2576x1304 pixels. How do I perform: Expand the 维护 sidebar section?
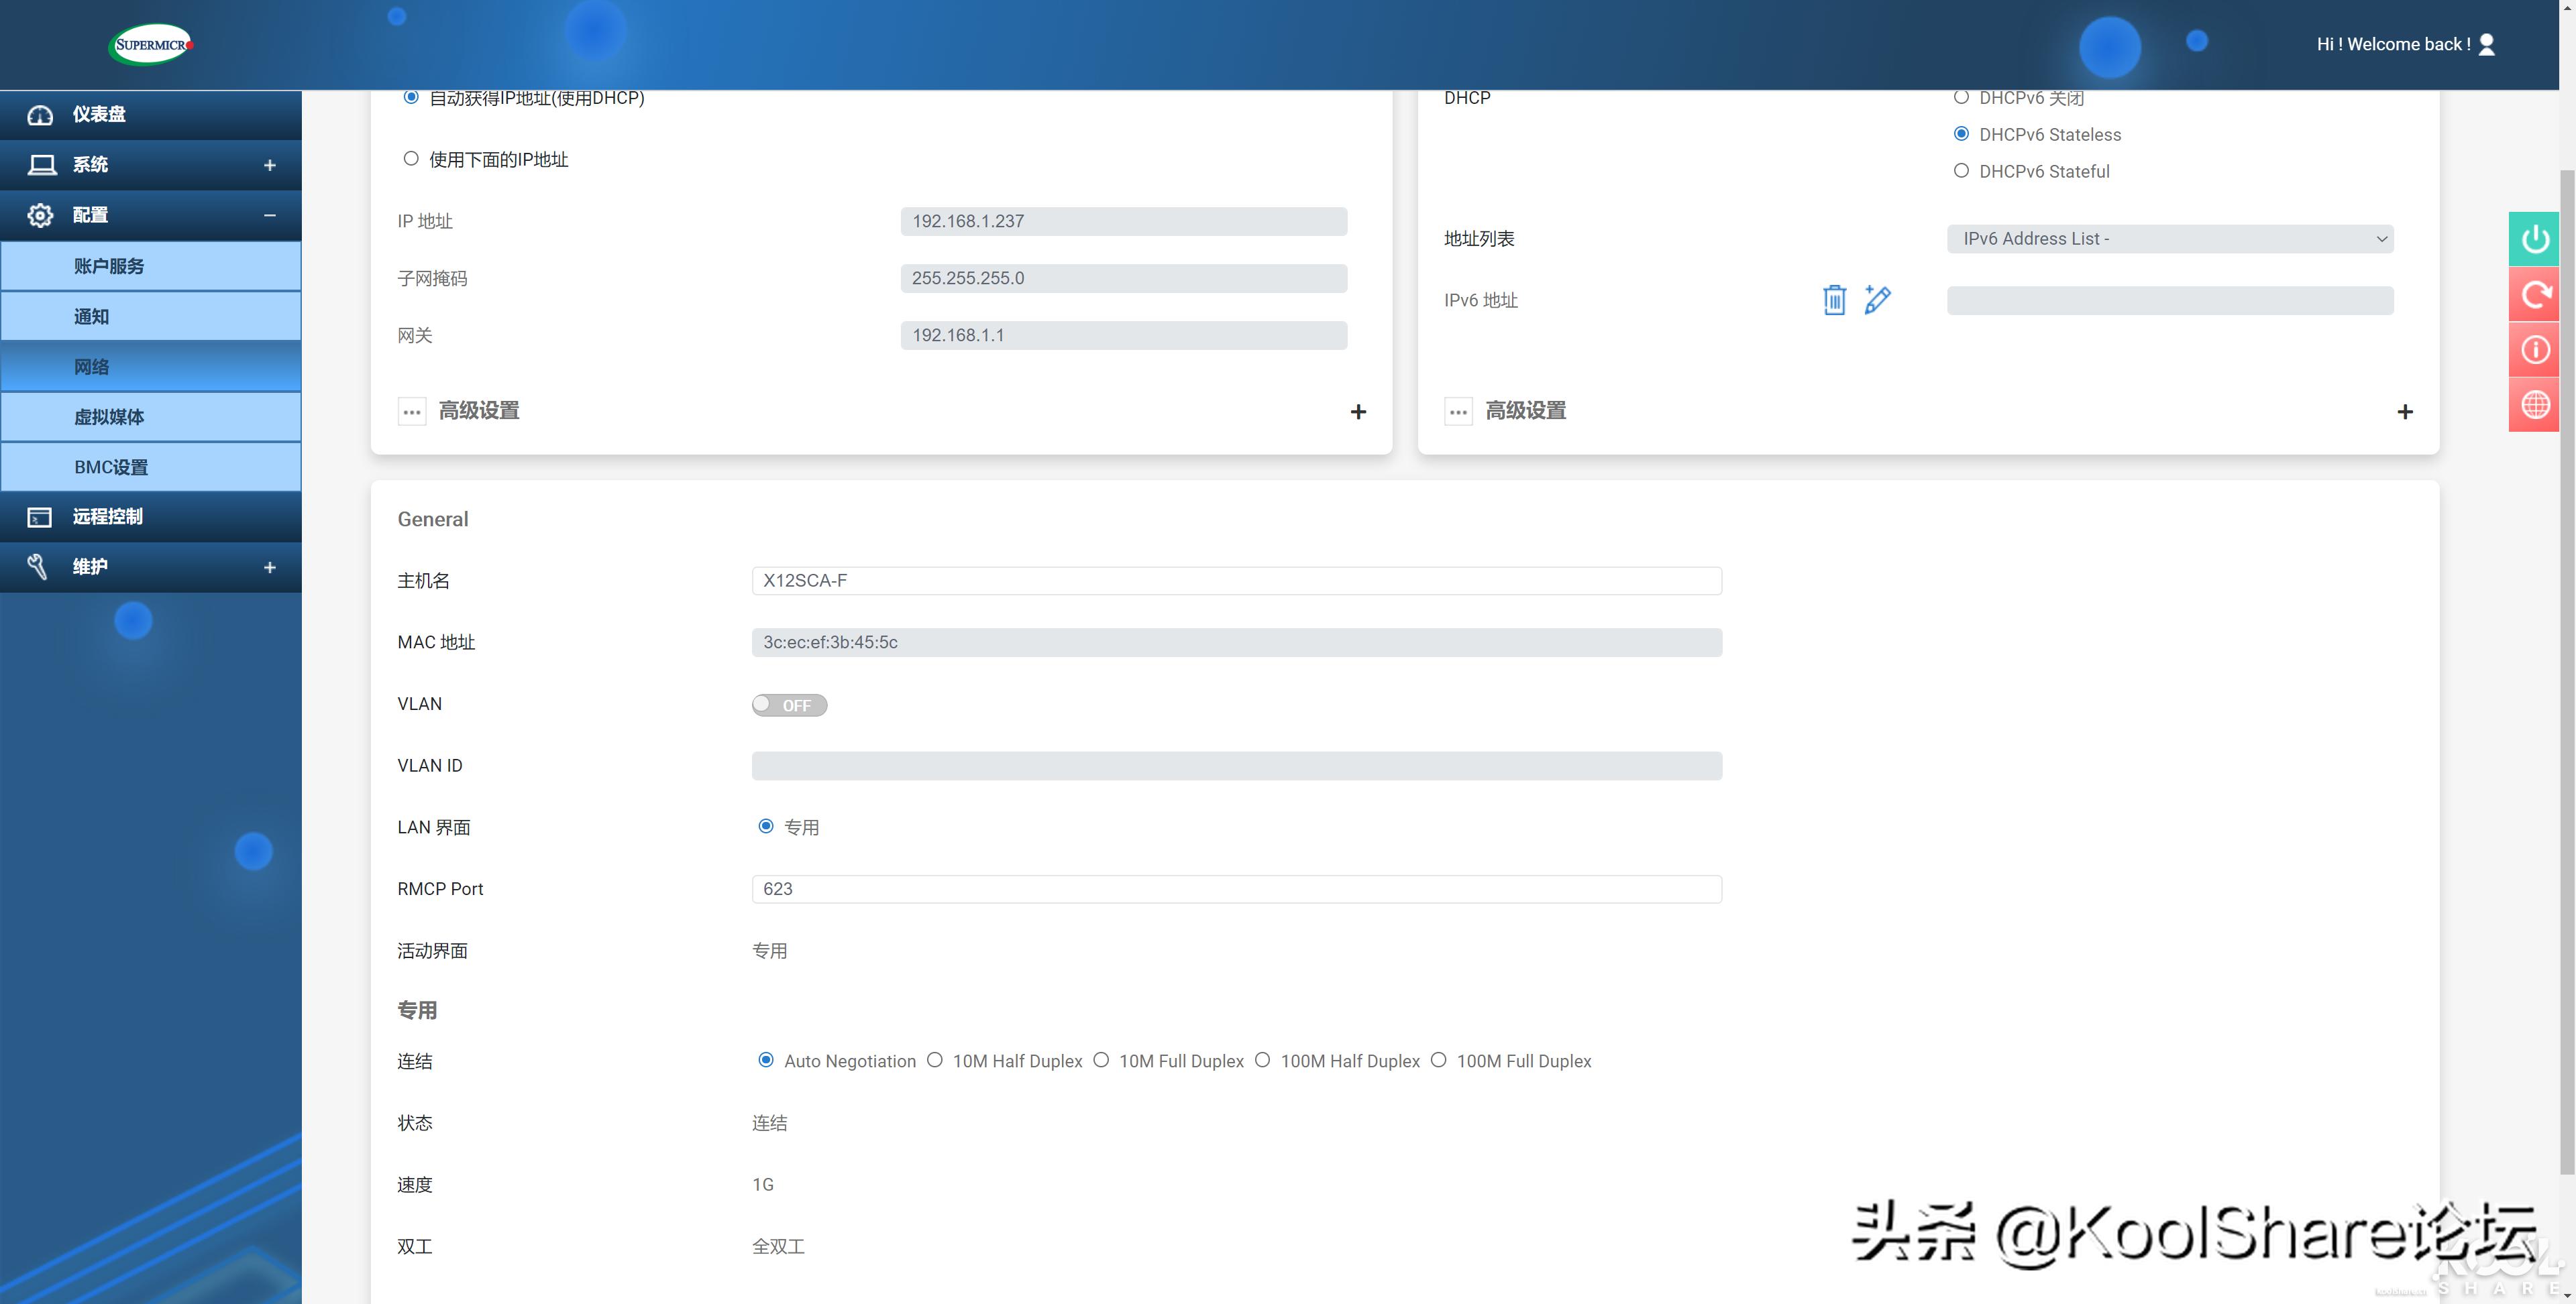coord(269,567)
